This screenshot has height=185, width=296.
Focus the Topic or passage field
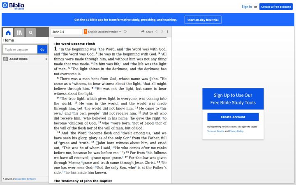(x=20, y=49)
